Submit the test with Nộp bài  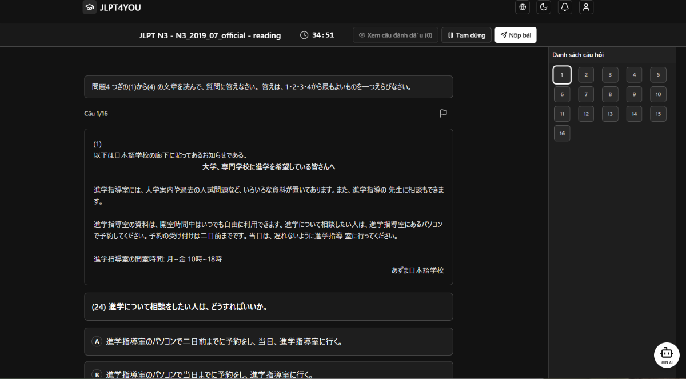click(x=515, y=34)
